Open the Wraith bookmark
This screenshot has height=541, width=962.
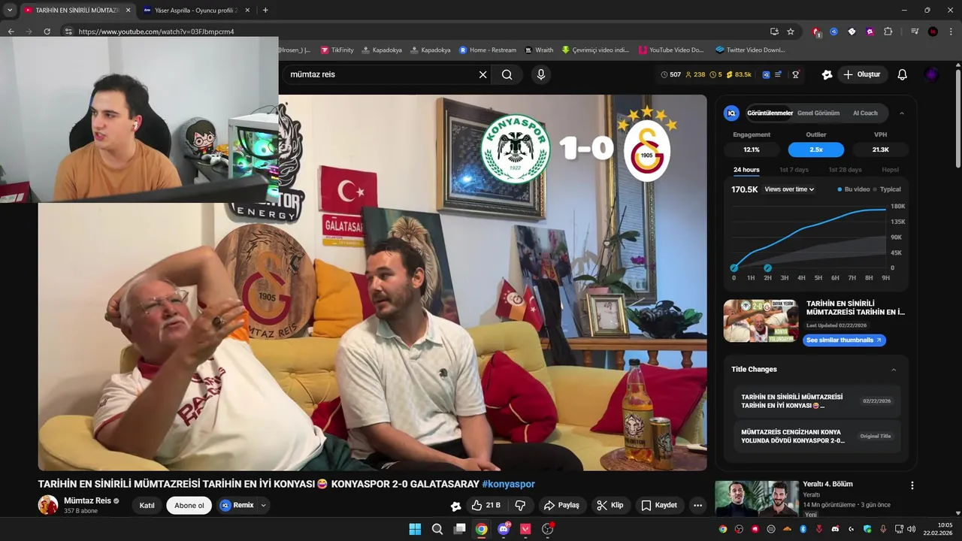[x=539, y=50]
